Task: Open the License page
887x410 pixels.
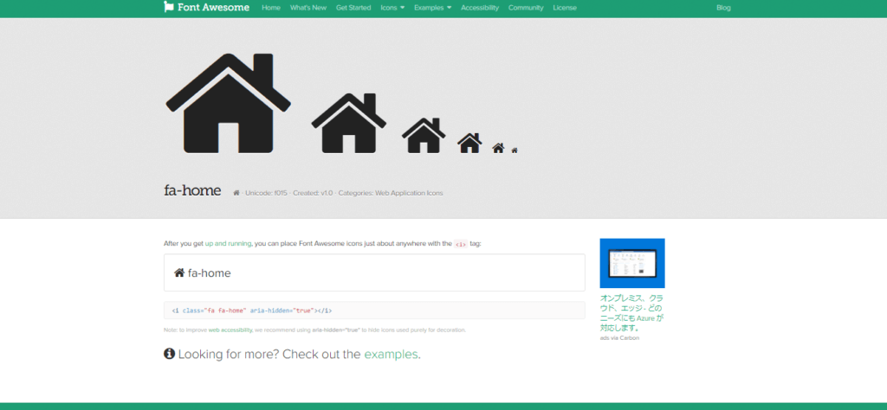Action: coord(565,8)
